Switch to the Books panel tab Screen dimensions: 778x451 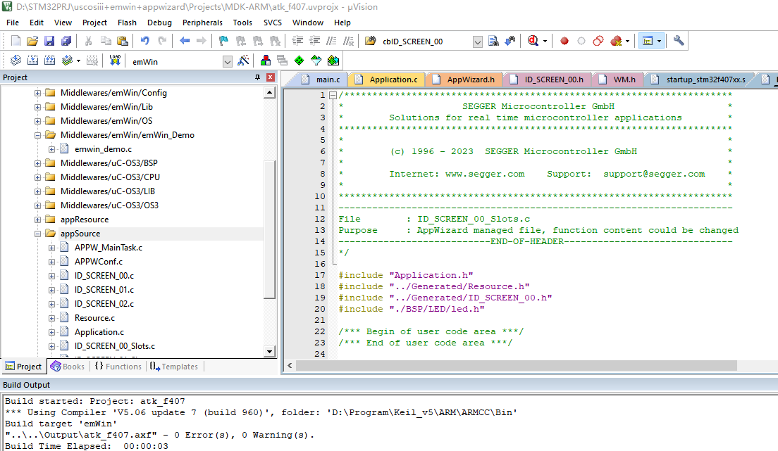pos(68,367)
